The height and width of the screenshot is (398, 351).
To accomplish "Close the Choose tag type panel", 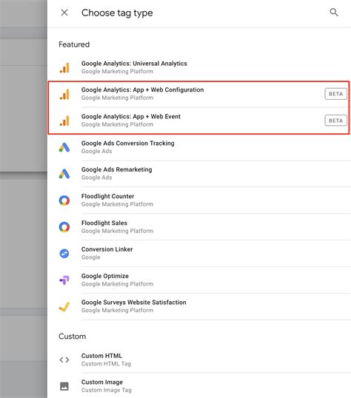I will [x=64, y=13].
